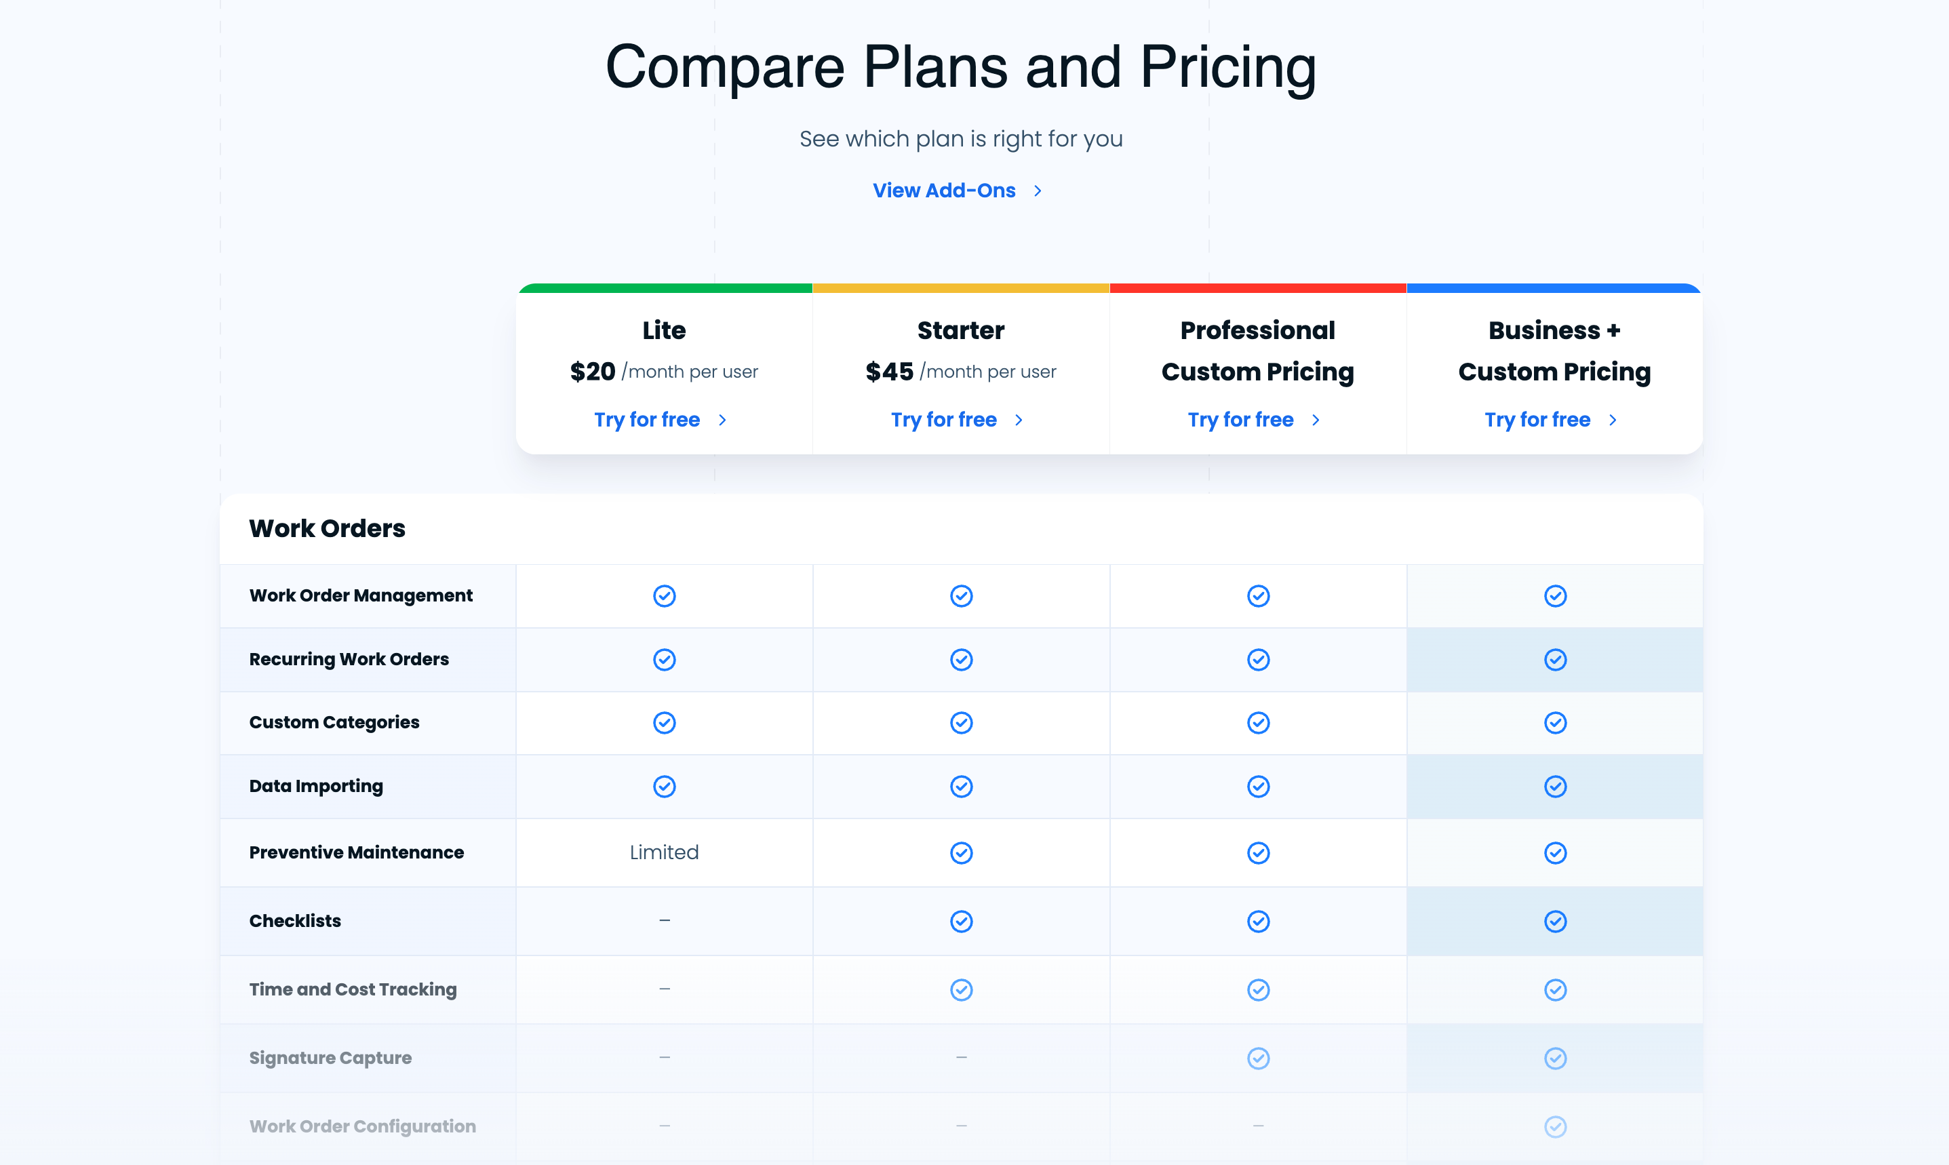Screen dimensions: 1949x1165
Task: Select the Lite plan header card
Action: (663, 369)
